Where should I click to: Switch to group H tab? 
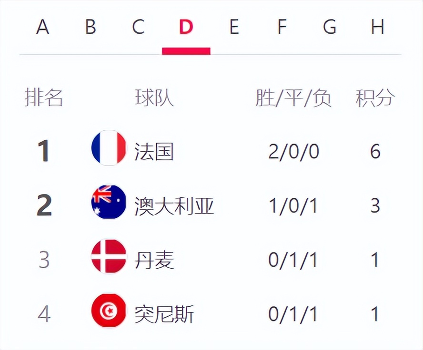377,28
